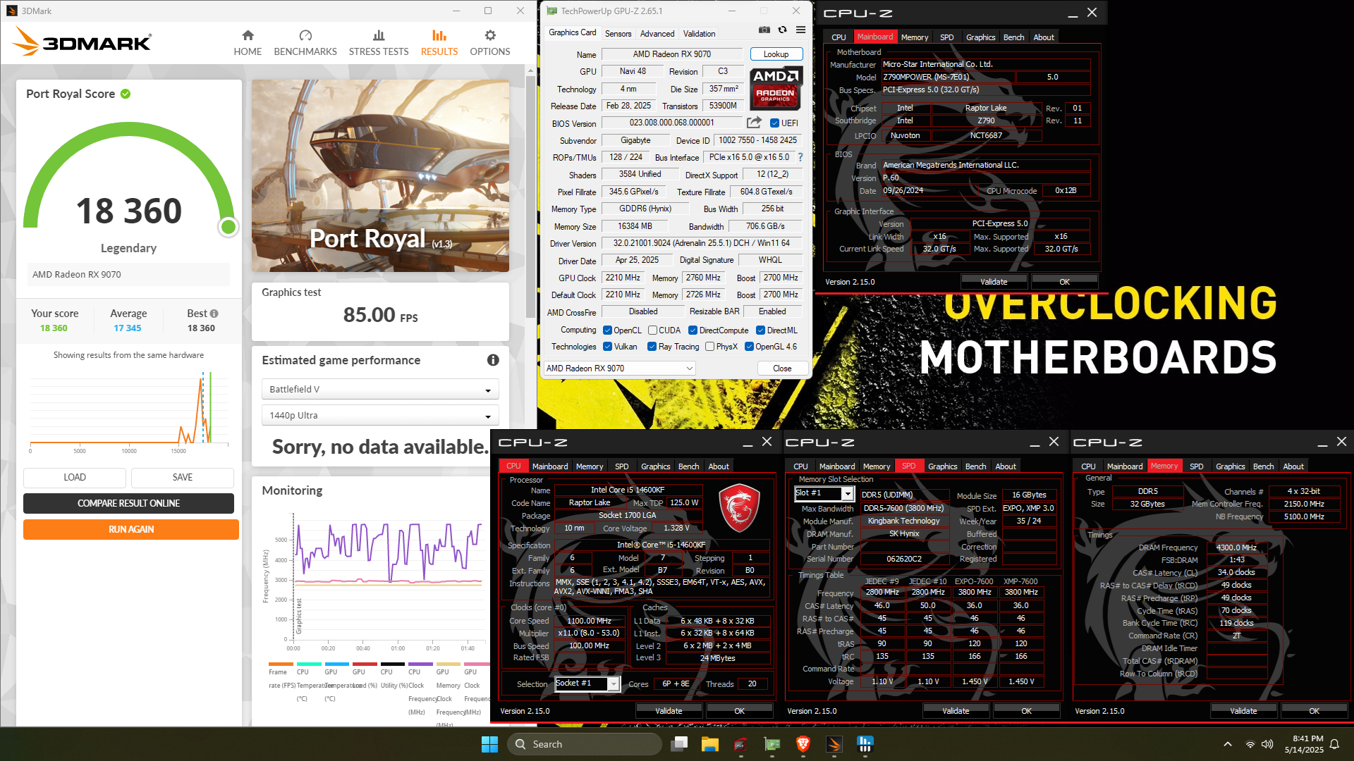Screen dimensions: 1354x761
Task: Click the 3DMark taskbar icon
Action: [834, 744]
